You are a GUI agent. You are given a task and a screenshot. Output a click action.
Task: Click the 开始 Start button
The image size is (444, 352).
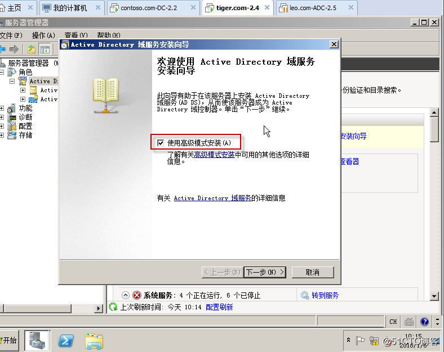[x=9, y=340]
